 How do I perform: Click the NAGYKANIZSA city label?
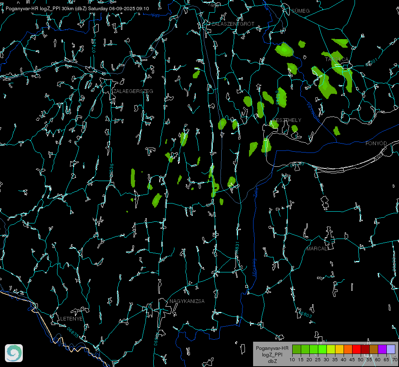click(187, 301)
